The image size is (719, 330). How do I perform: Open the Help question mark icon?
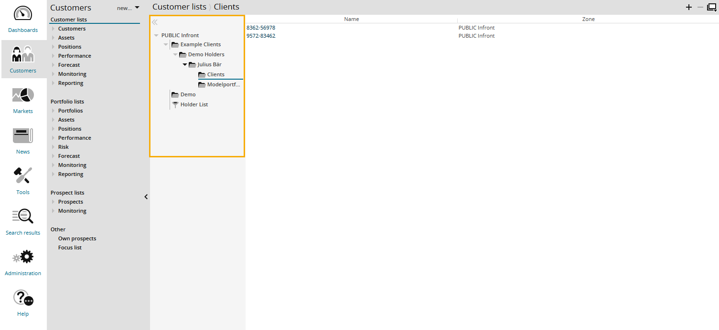(x=23, y=298)
